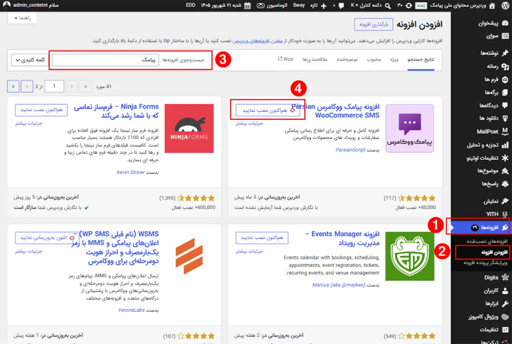Switch to the علاقه‌مندی‌ها favorites tab

pos(315,60)
